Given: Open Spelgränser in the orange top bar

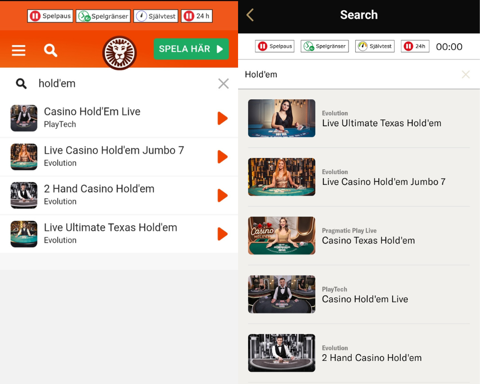Looking at the screenshot, I should [104, 16].
